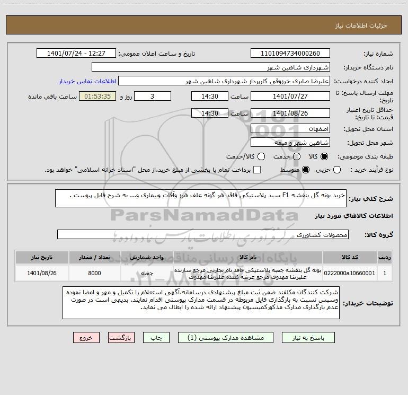
Task: Click the price validity date 1401/08/26 field
Action: (290, 113)
